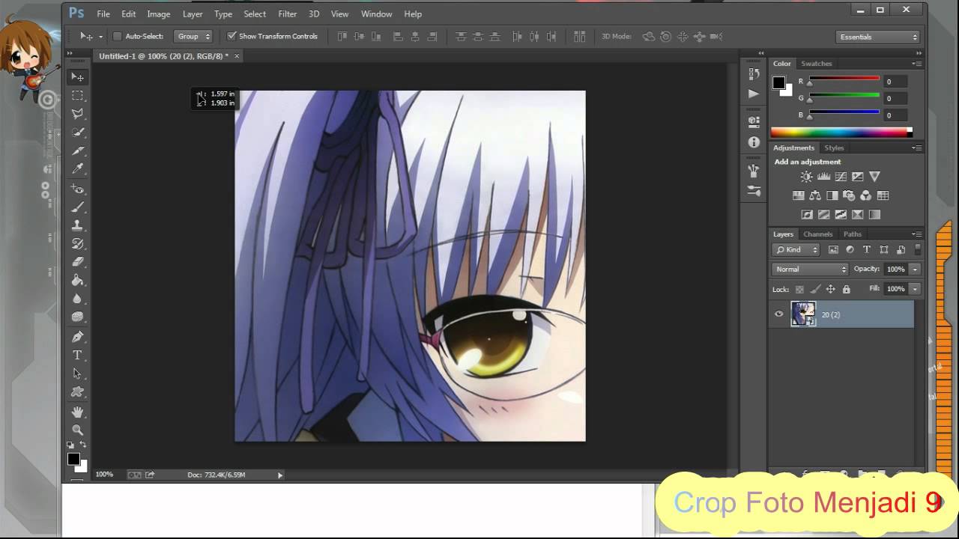
Task: Add a Brightness/Contrast adjustment
Action: coord(806,177)
